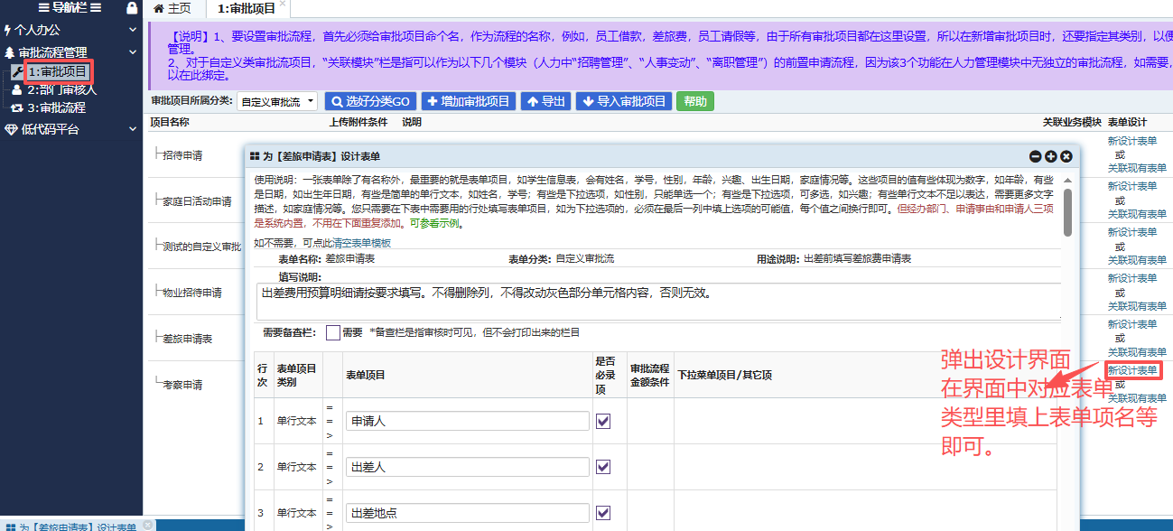Close the 设计表单 taskbar item at the bottom
This screenshot has width=1173, height=531.
click(x=147, y=525)
